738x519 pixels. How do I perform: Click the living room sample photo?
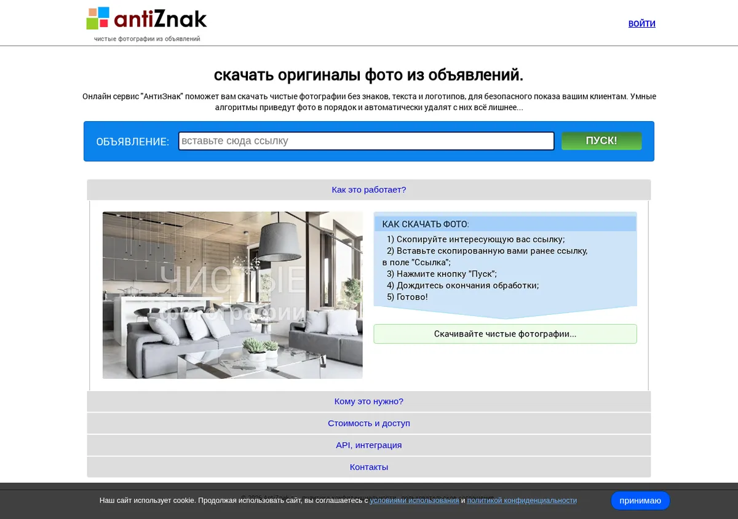point(232,295)
